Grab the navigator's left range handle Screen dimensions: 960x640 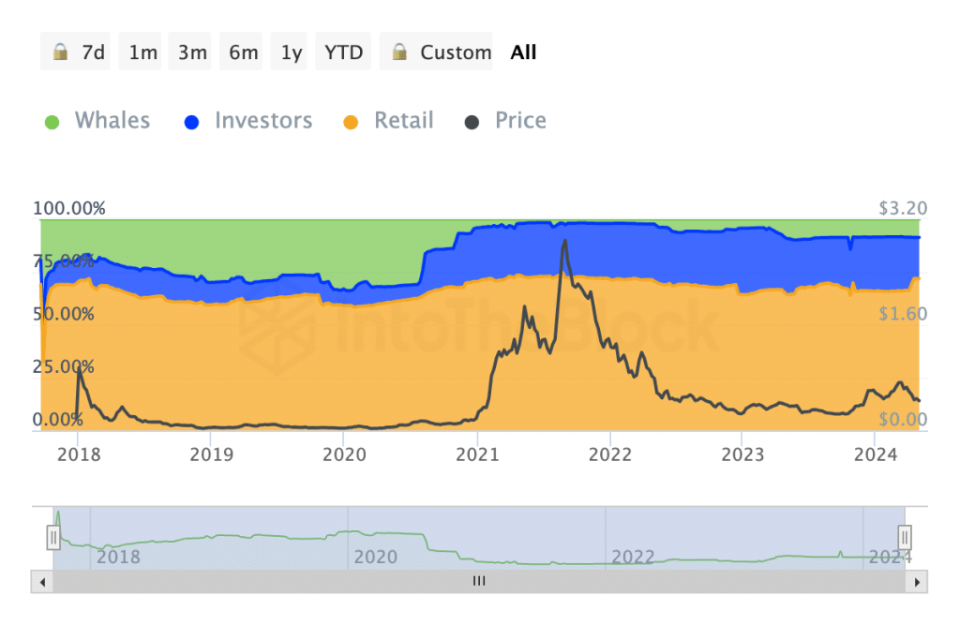click(53, 538)
